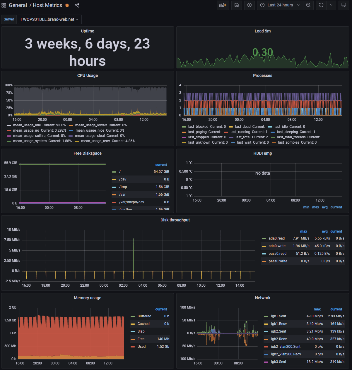Open the Processes panel title menu
The width and height of the screenshot is (352, 370).
click(x=263, y=75)
